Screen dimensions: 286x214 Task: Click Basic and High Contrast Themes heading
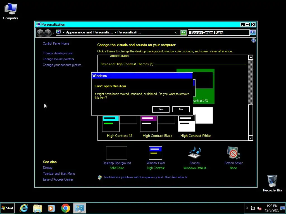click(127, 64)
